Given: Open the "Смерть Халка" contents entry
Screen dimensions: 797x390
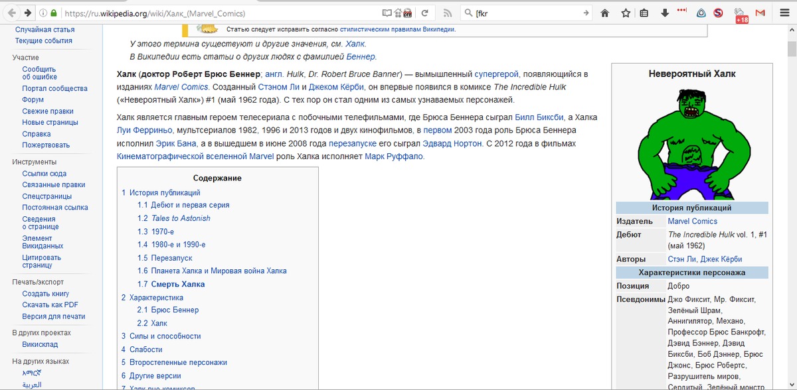Looking at the screenshot, I should point(178,284).
